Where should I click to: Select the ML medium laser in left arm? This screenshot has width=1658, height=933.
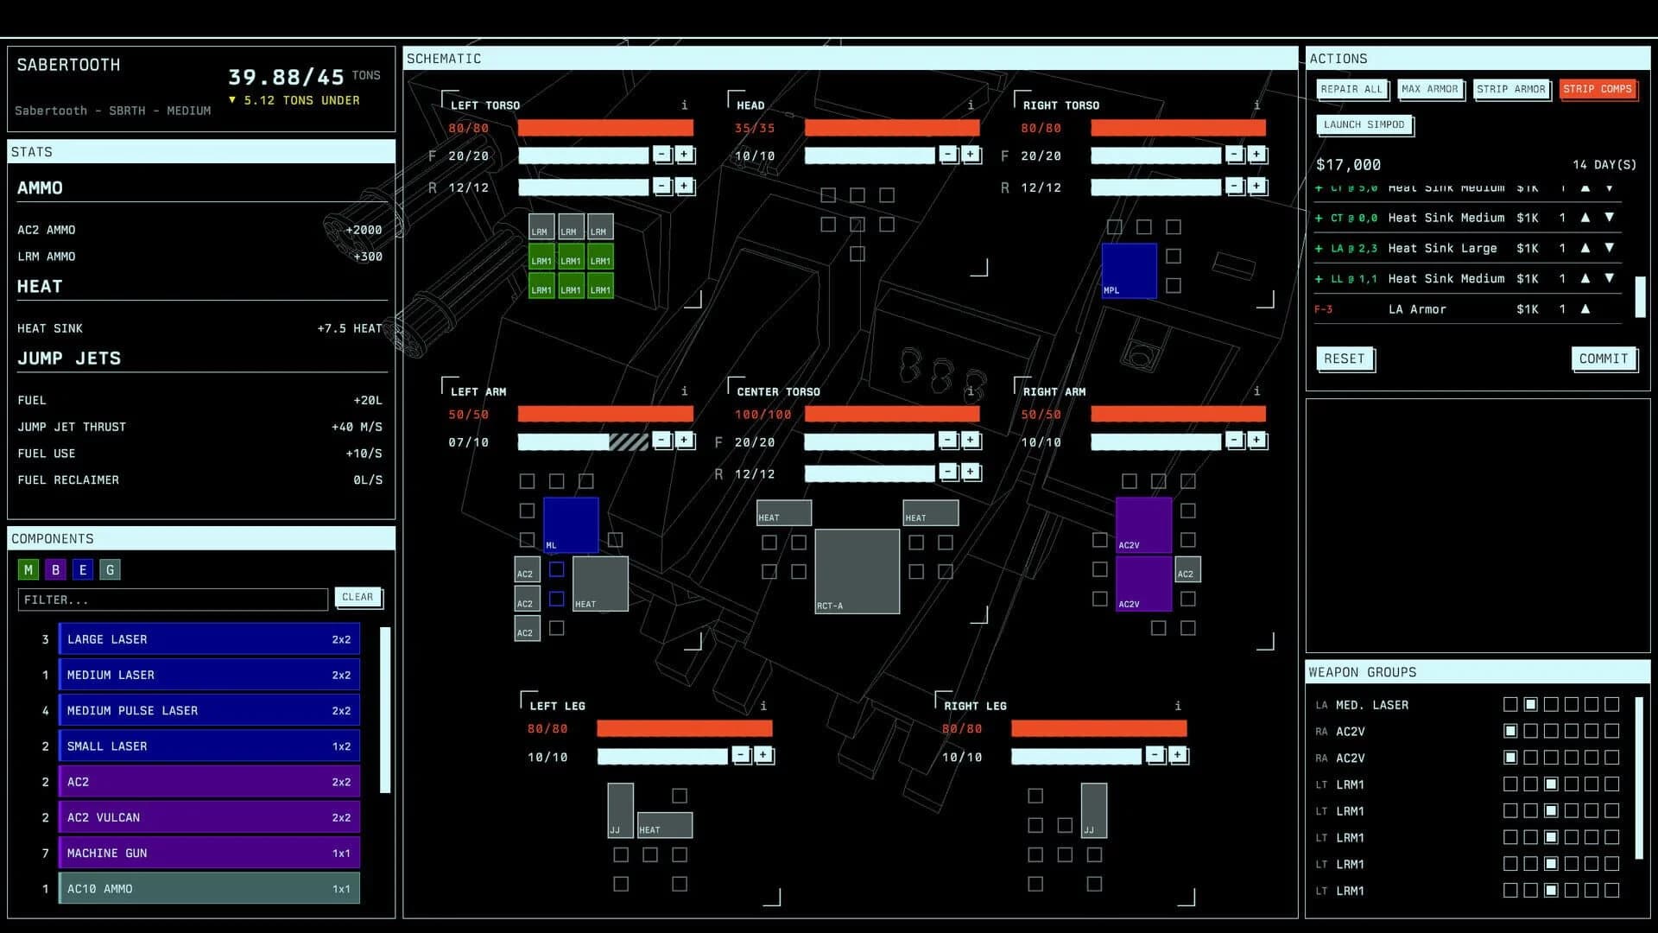click(x=571, y=525)
